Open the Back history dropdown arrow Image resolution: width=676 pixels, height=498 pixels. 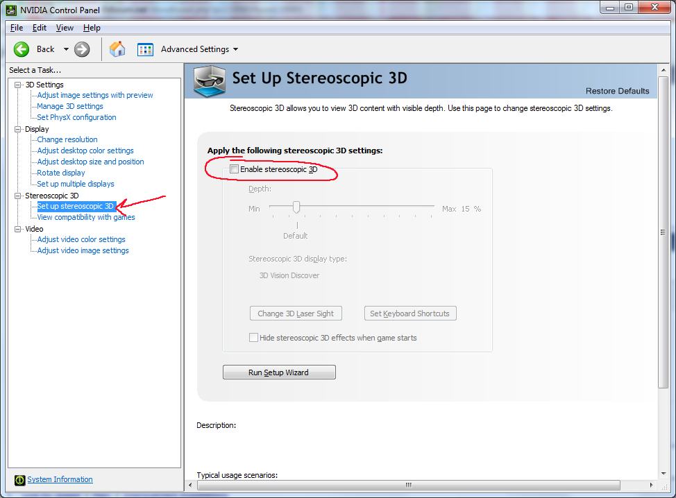66,49
